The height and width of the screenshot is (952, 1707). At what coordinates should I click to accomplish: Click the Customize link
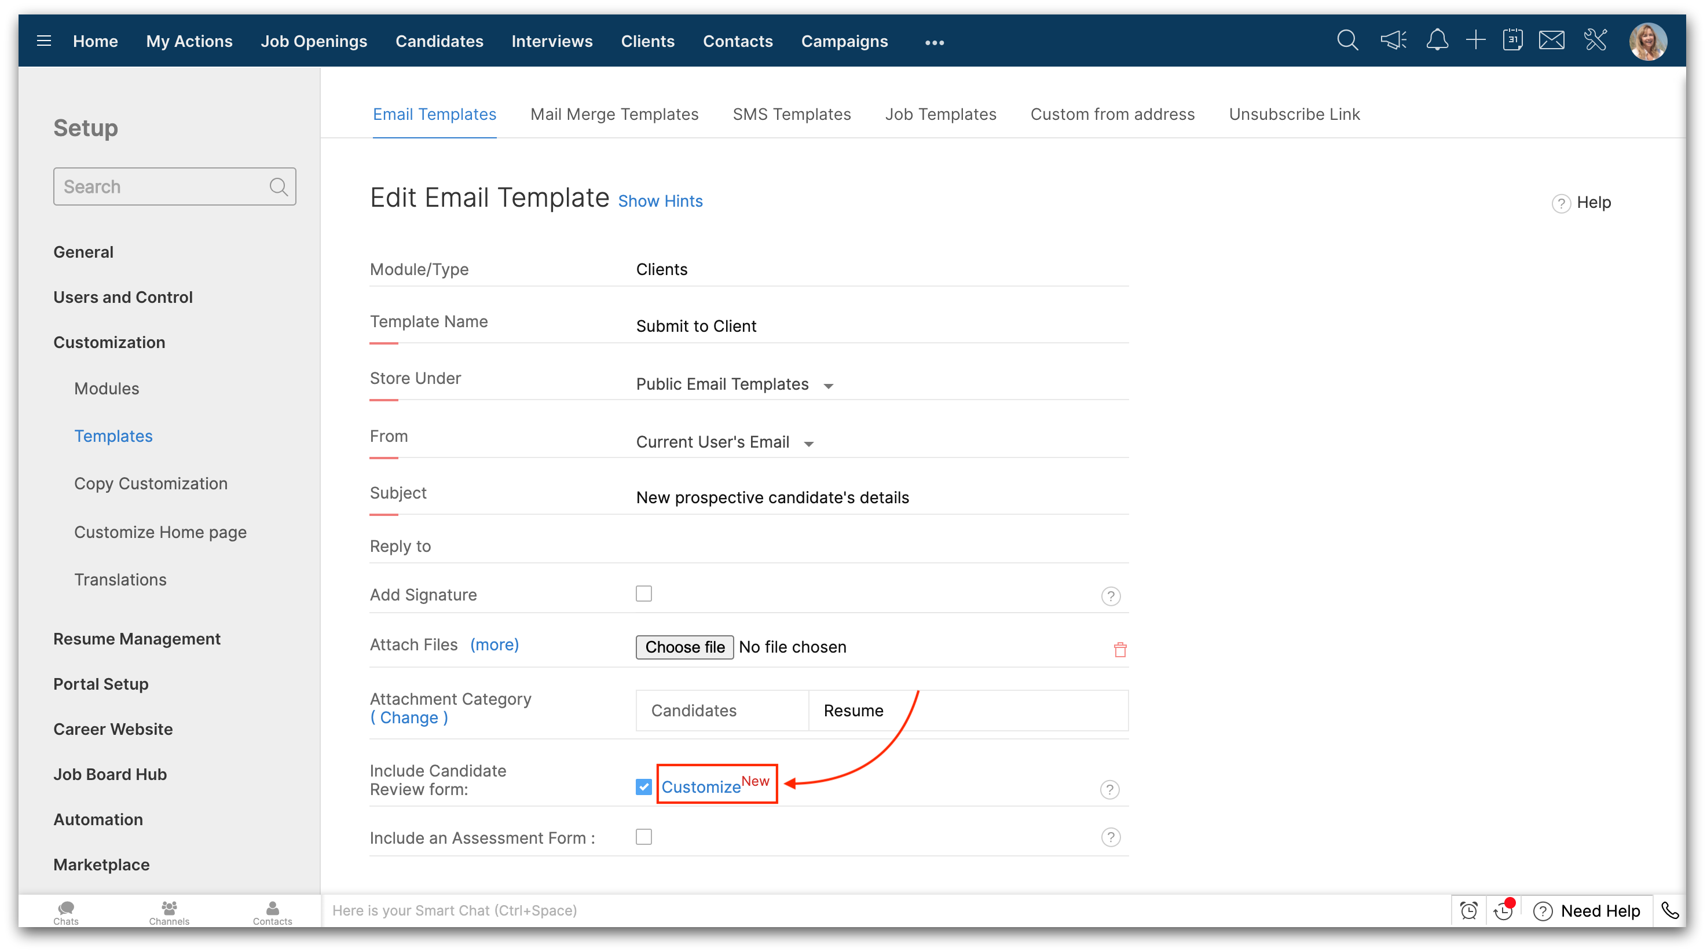click(x=701, y=787)
